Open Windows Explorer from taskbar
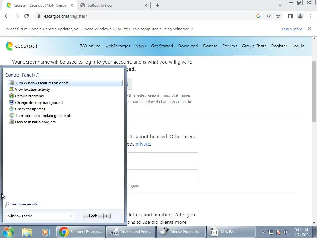The width and height of the screenshot is (317, 238). 27,232
